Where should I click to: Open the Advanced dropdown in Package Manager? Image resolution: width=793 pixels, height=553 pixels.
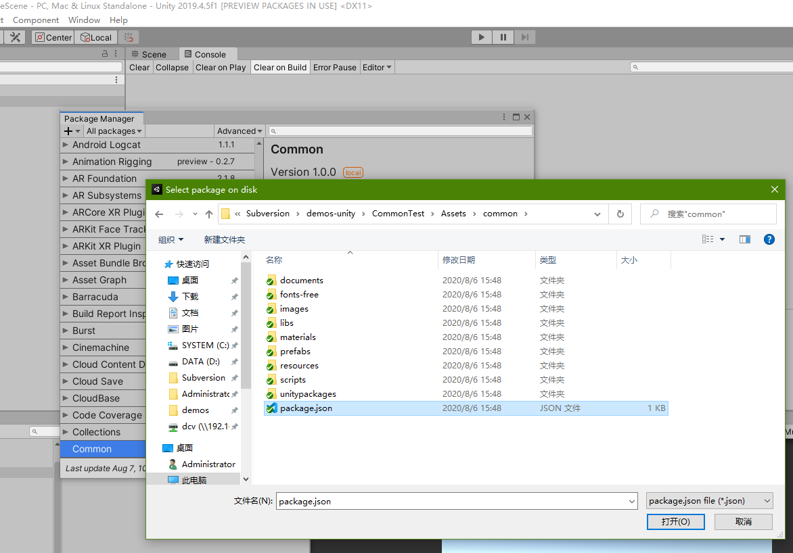click(240, 130)
